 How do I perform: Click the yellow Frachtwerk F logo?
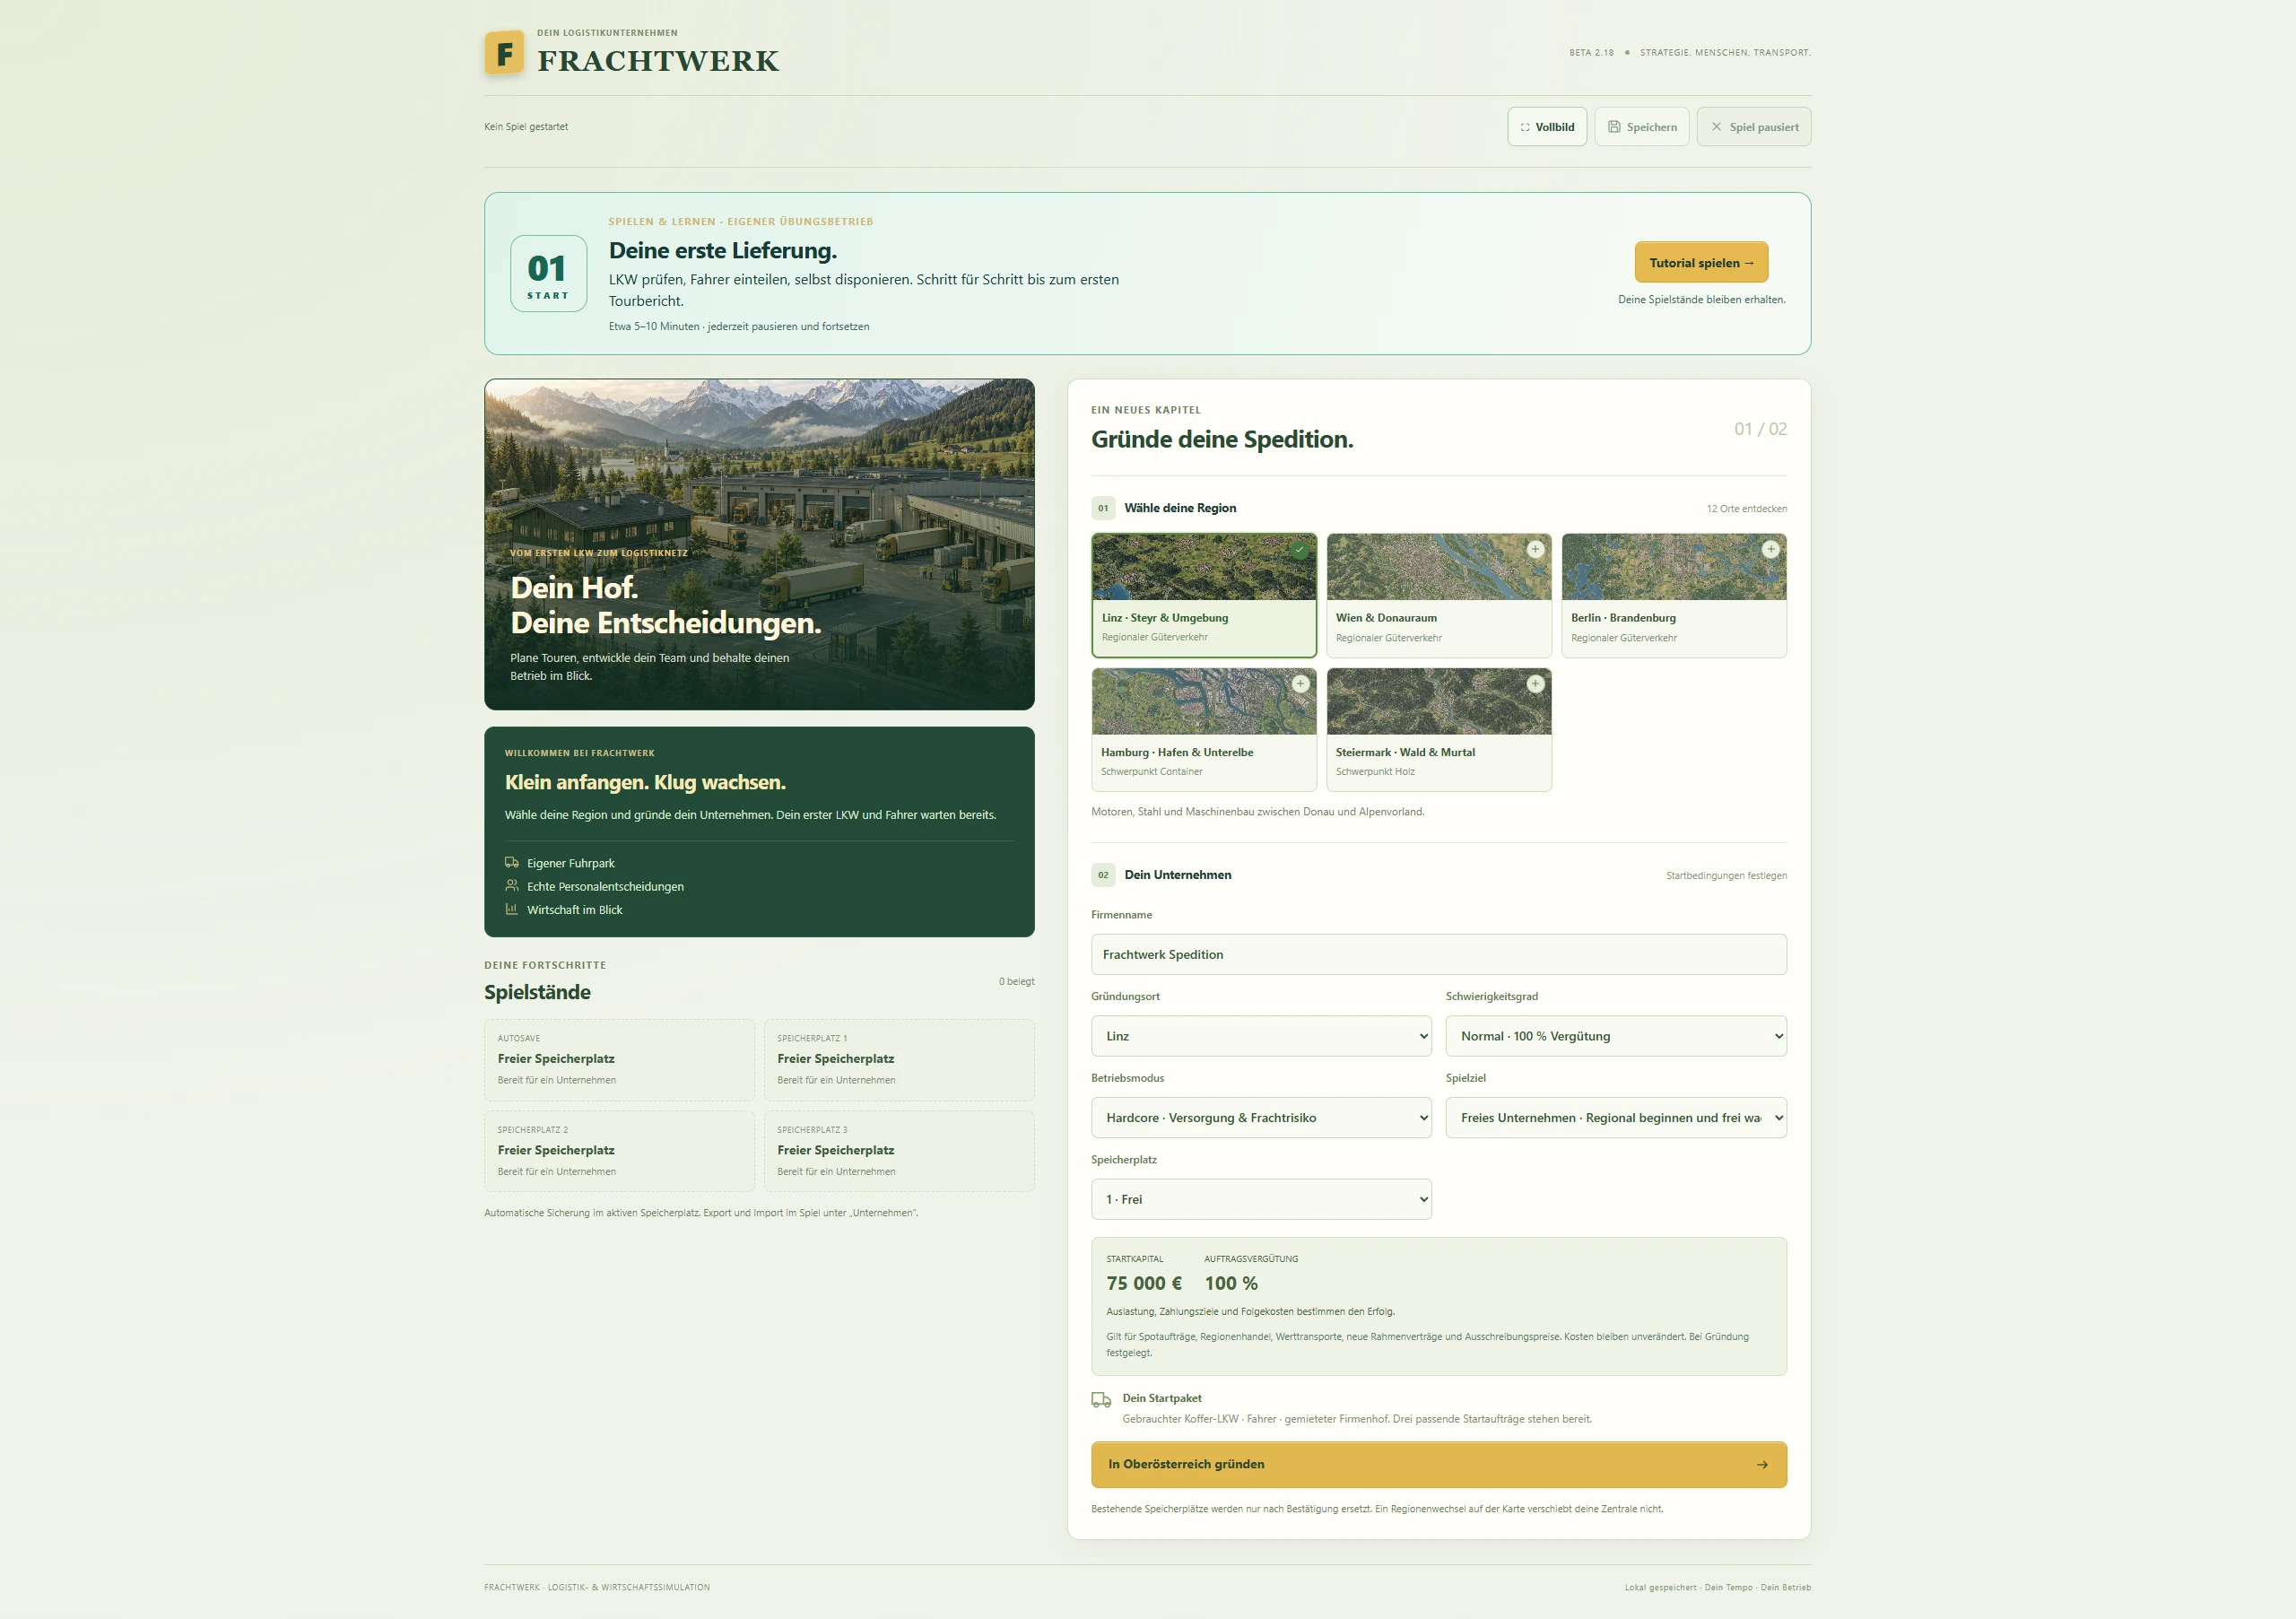click(x=505, y=53)
